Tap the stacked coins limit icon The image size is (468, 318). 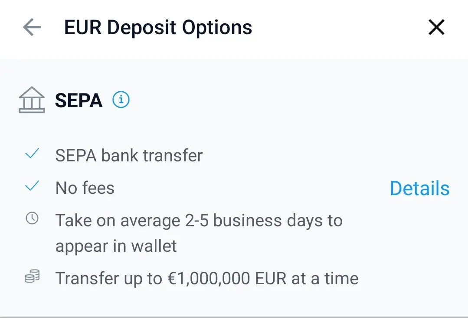point(32,276)
